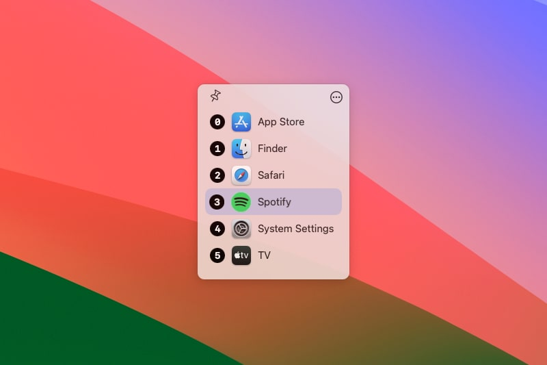Image resolution: width=547 pixels, height=365 pixels.
Task: Select the number 0 shortcut badge
Action: pos(217,122)
